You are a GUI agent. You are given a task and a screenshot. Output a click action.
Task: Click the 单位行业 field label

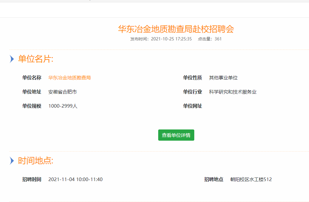pos(192,92)
